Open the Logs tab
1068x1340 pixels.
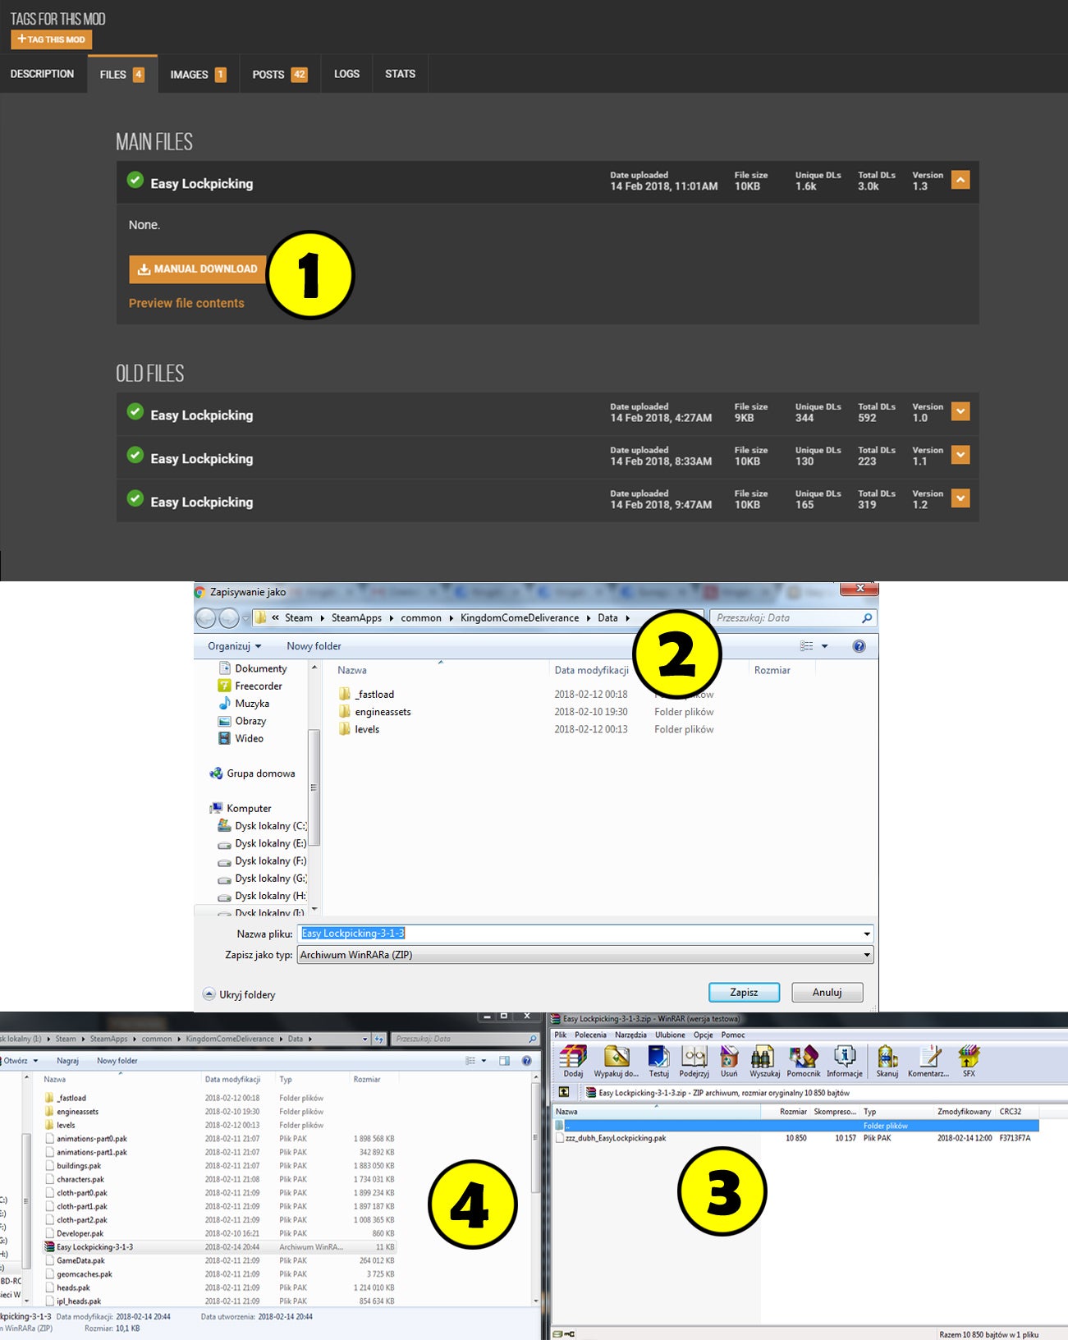tap(346, 74)
